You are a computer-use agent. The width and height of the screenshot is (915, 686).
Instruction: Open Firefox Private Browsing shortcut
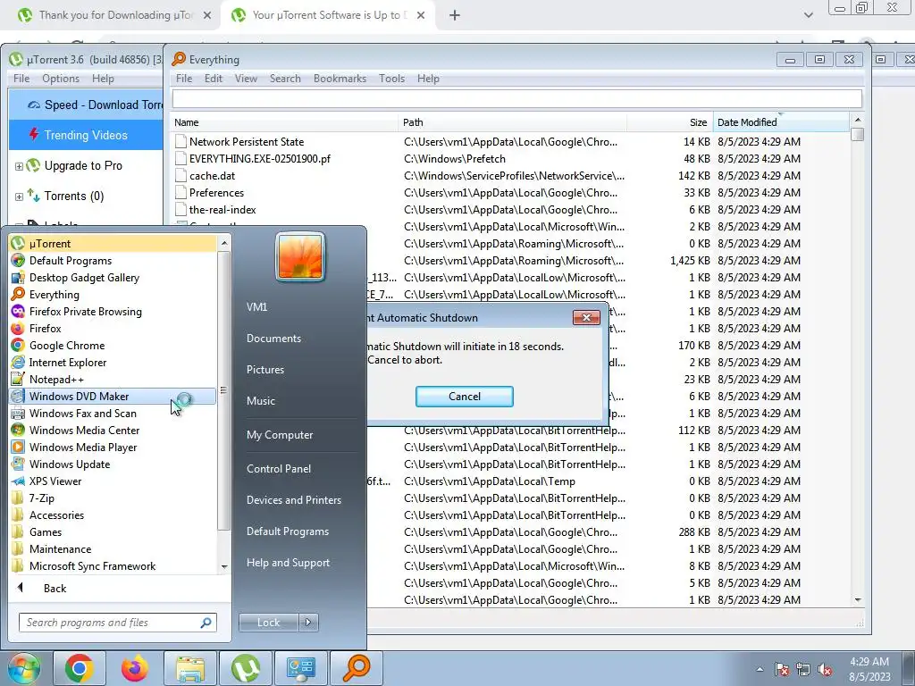[x=113, y=311]
